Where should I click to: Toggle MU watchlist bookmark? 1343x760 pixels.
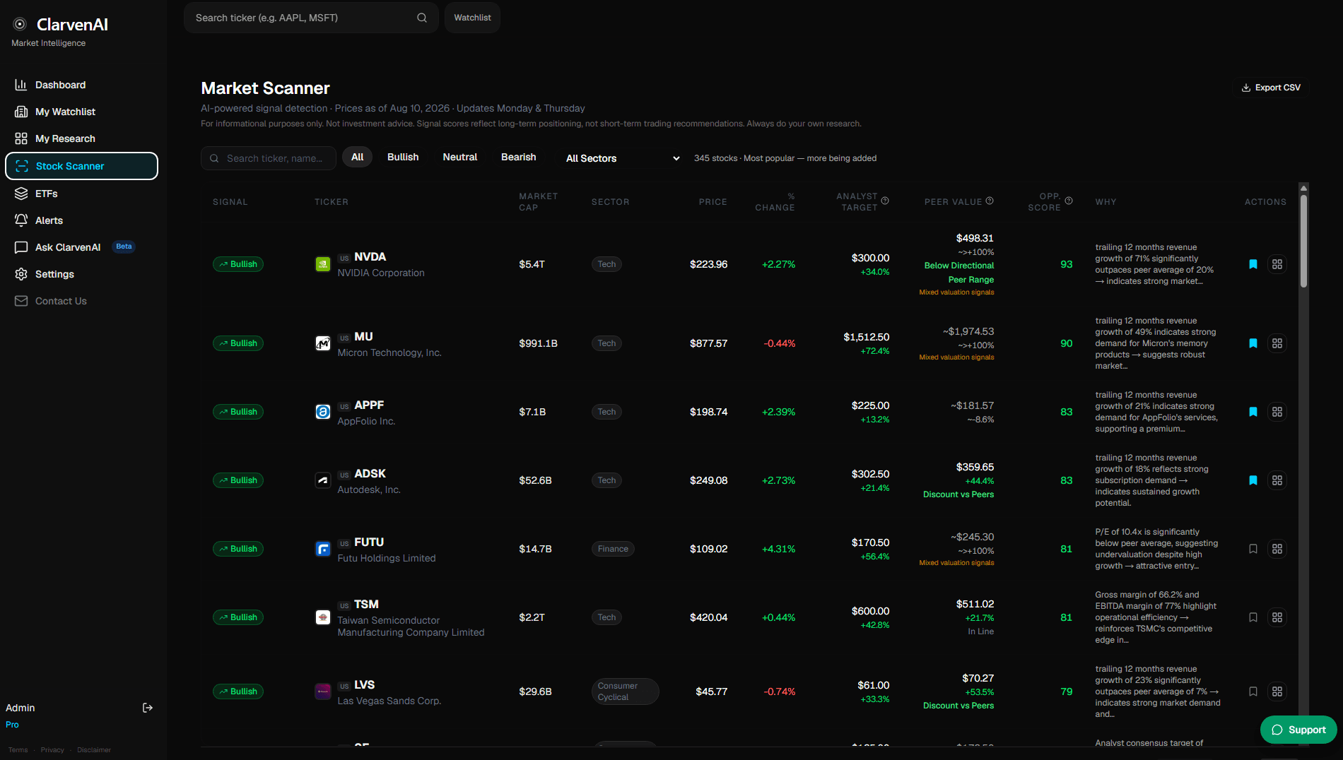1253,343
